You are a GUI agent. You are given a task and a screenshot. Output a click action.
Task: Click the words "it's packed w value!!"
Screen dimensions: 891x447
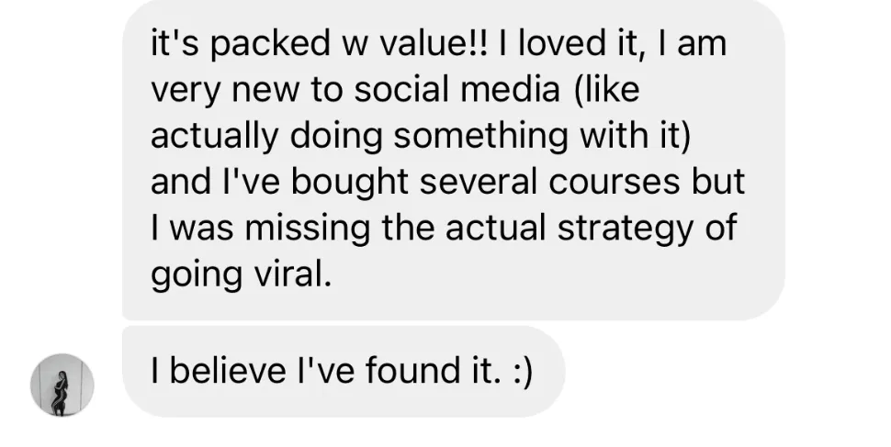coord(320,44)
